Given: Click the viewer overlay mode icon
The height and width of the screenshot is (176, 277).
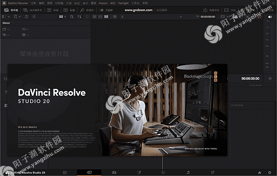Looking at the screenshot, I should pyautogui.click(x=222, y=17).
